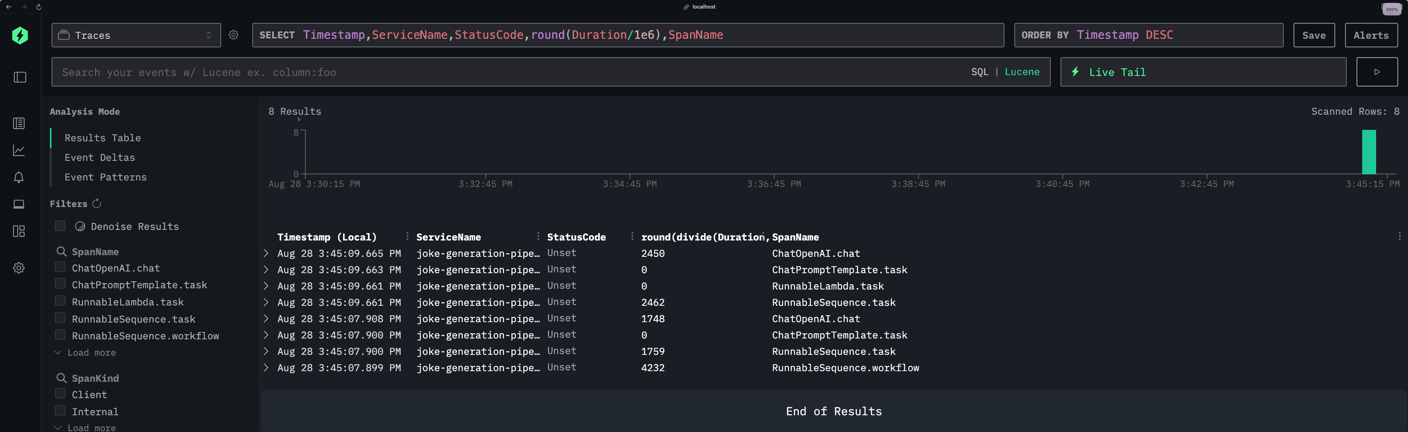This screenshot has height=432, width=1408.
Task: Toggle the sidebar collapse icon
Action: [20, 78]
